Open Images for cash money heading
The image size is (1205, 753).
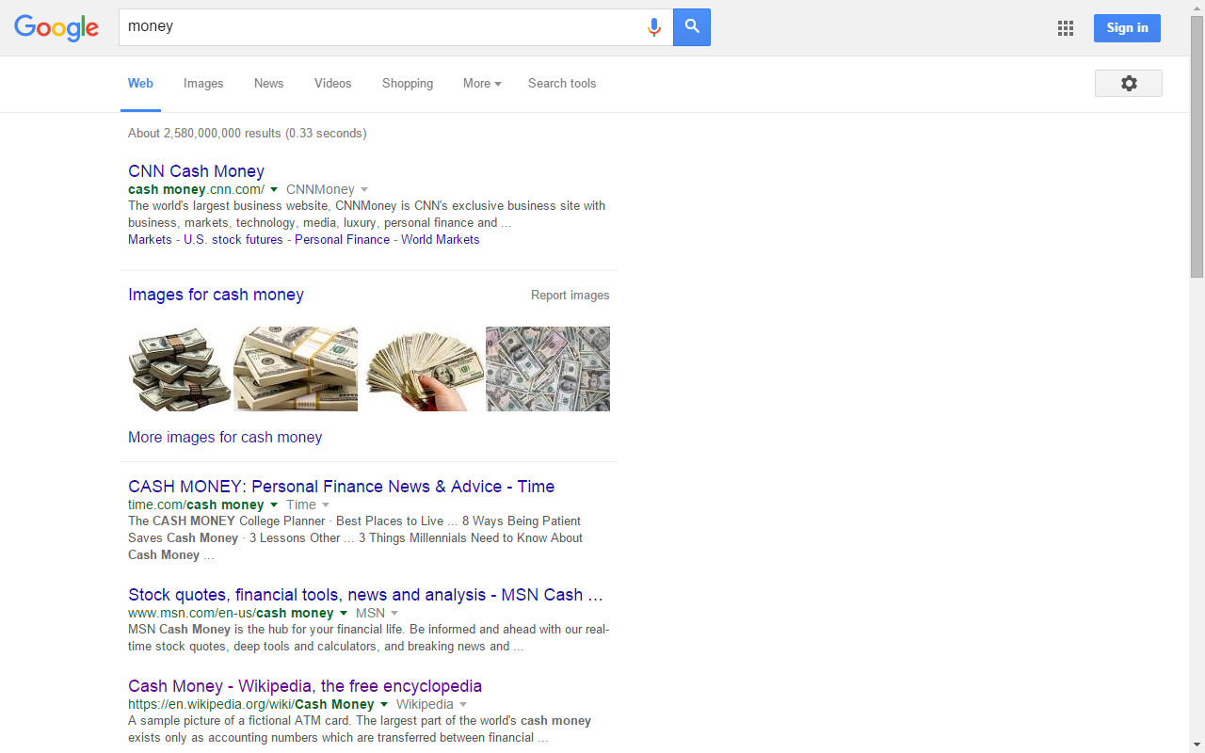point(216,295)
